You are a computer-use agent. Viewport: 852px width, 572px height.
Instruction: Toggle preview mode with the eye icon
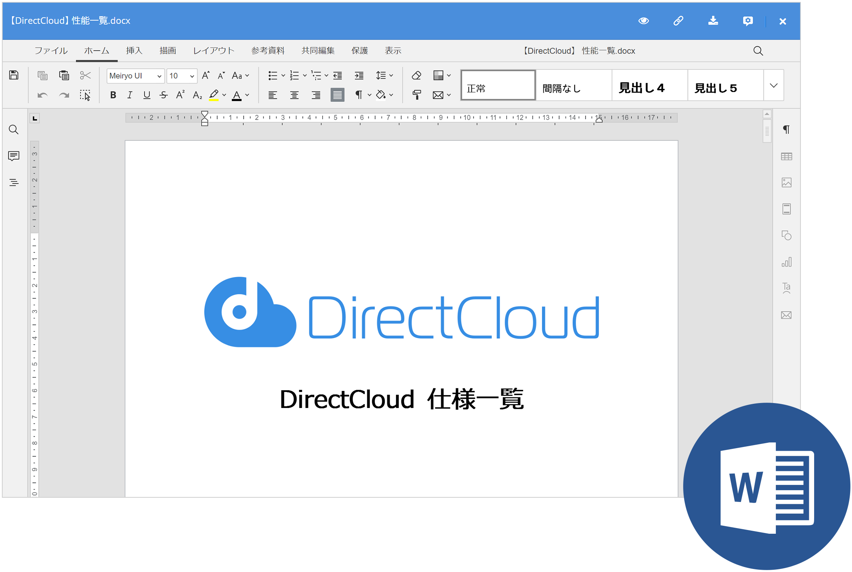point(644,20)
